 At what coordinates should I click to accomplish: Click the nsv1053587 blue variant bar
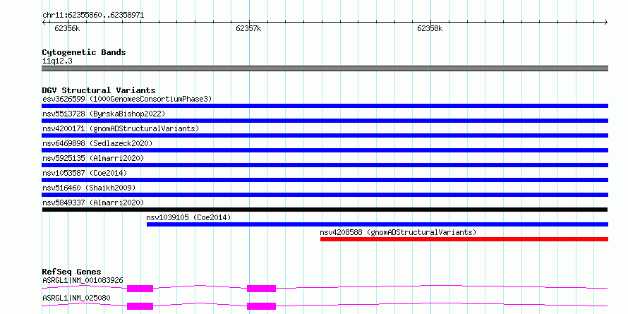[325, 180]
